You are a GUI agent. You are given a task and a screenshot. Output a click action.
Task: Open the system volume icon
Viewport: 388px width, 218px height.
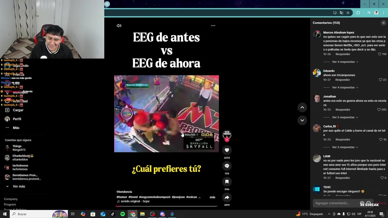coord(353,214)
